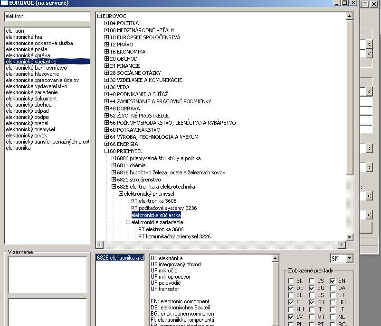Select highlighted elektronická súčiastka tree node
The height and width of the screenshot is (326, 381).
156,215
